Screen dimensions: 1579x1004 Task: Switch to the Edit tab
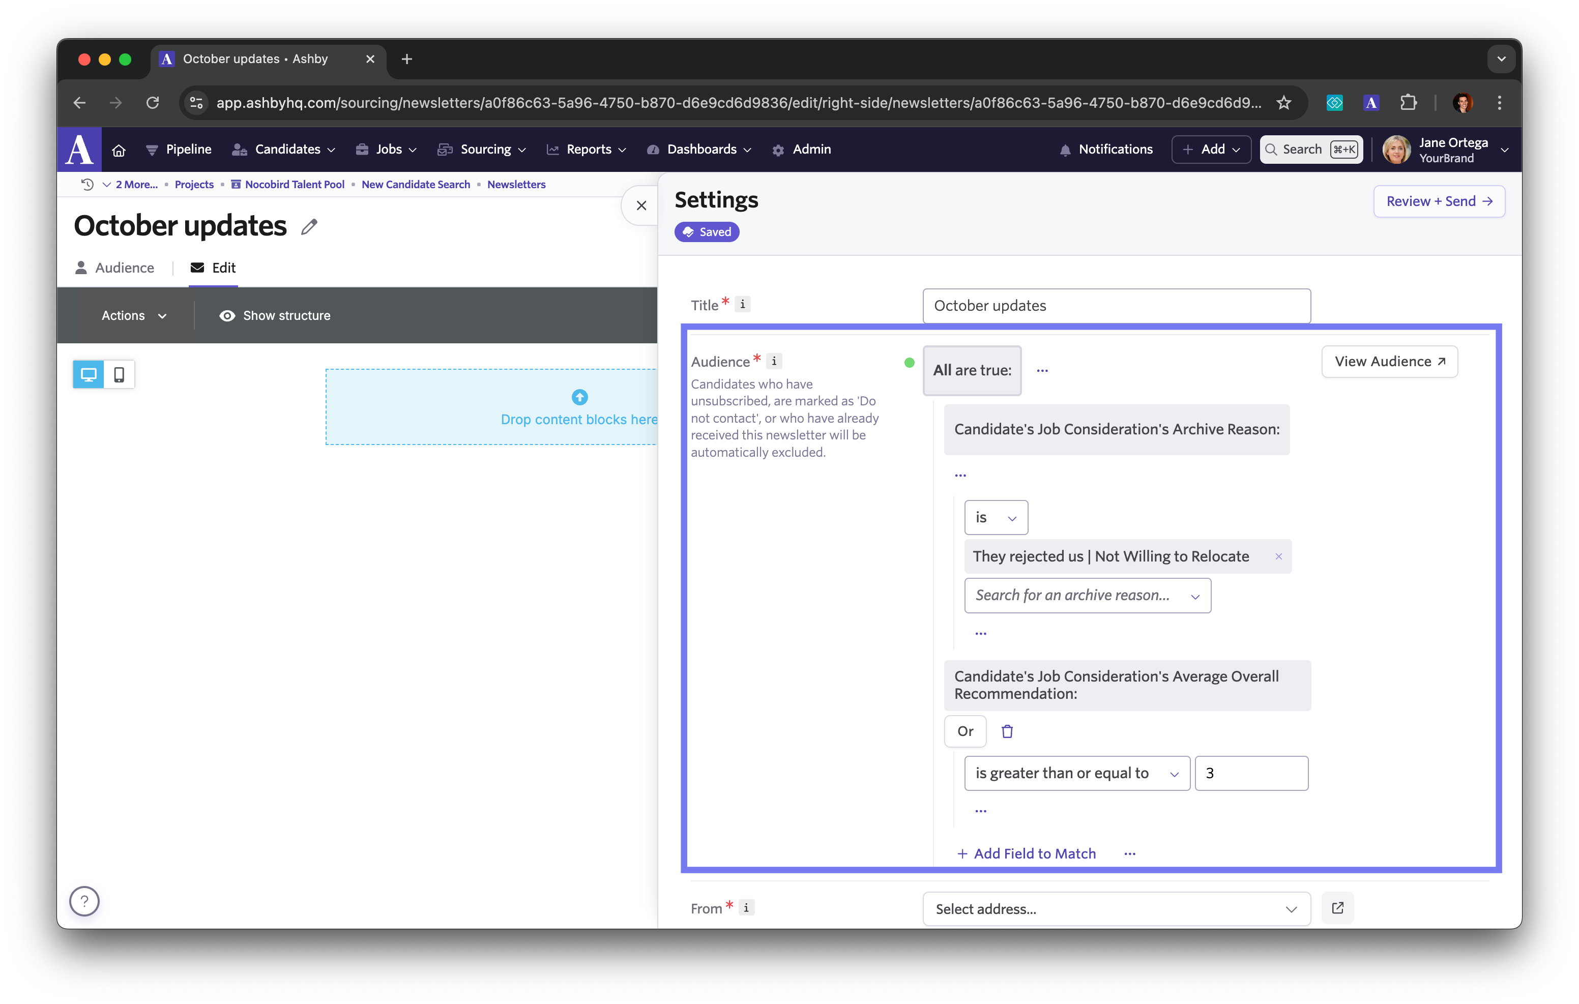pyautogui.click(x=213, y=268)
